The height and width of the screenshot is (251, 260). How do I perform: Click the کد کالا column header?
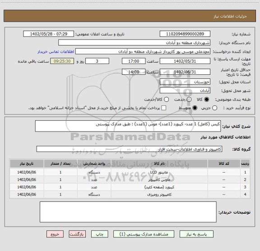tap(224, 164)
